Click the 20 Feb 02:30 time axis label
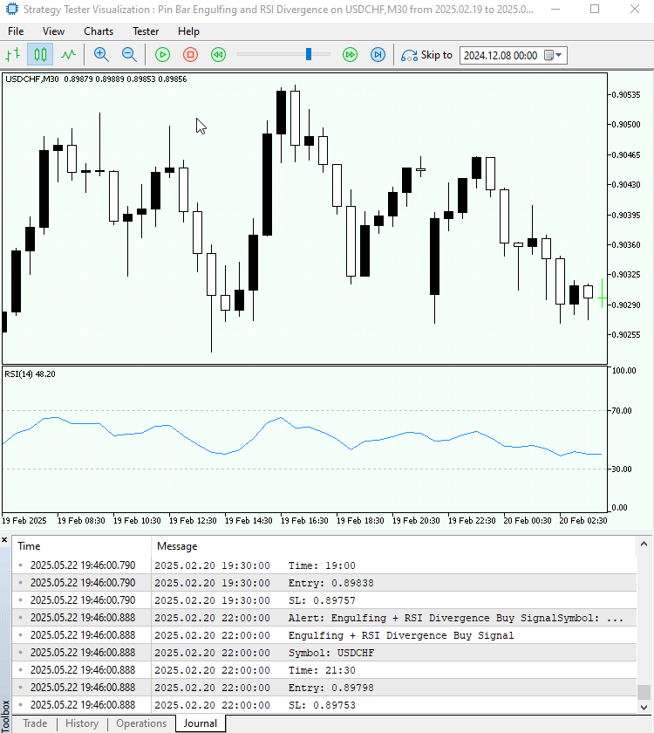 [583, 520]
